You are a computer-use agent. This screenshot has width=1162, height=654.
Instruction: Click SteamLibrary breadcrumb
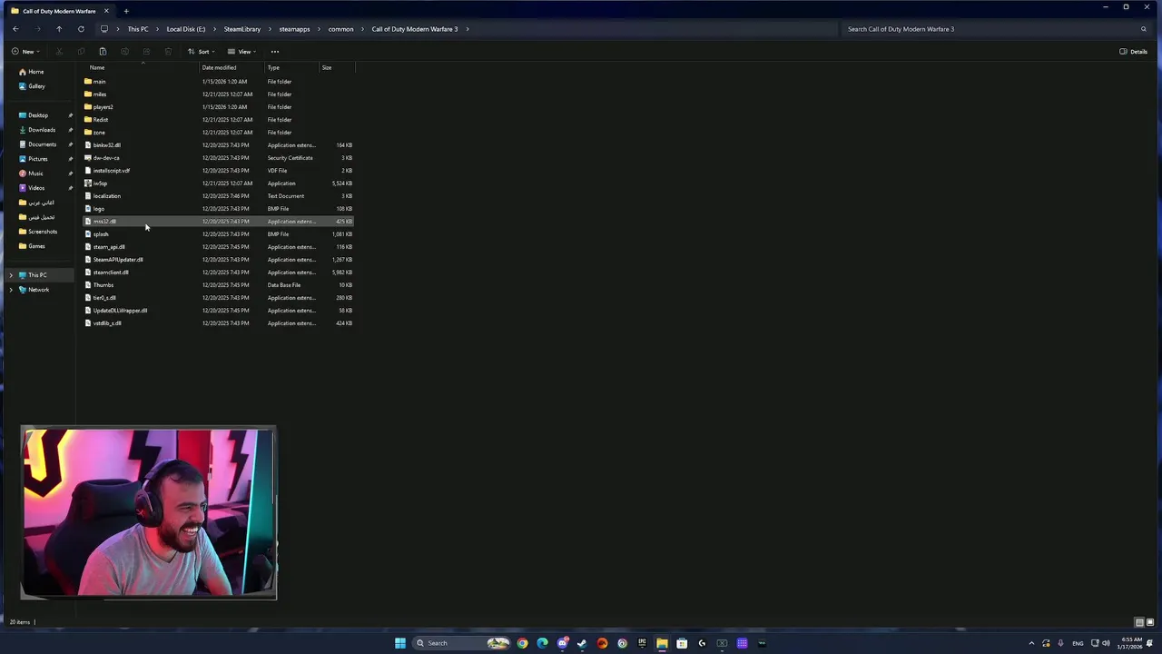tap(242, 29)
